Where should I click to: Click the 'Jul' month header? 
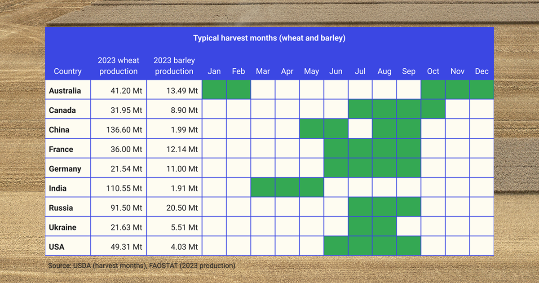coord(360,71)
